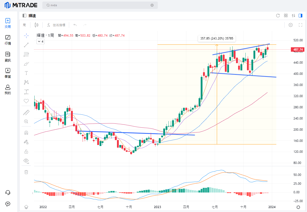This screenshot has height=212, width=307.
Task: Hide all drawings with eye icon
Action: 26,161
